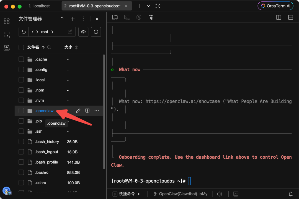Select the checkbox for .bash_history file

tap(21, 142)
